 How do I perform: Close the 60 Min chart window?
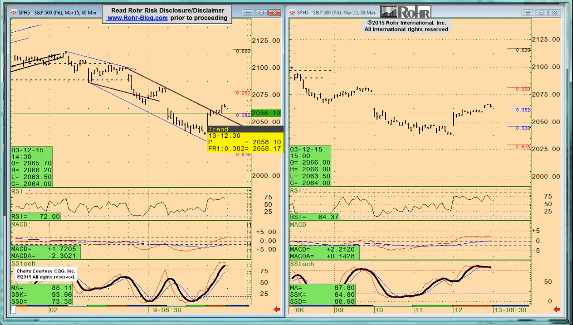coord(276,13)
